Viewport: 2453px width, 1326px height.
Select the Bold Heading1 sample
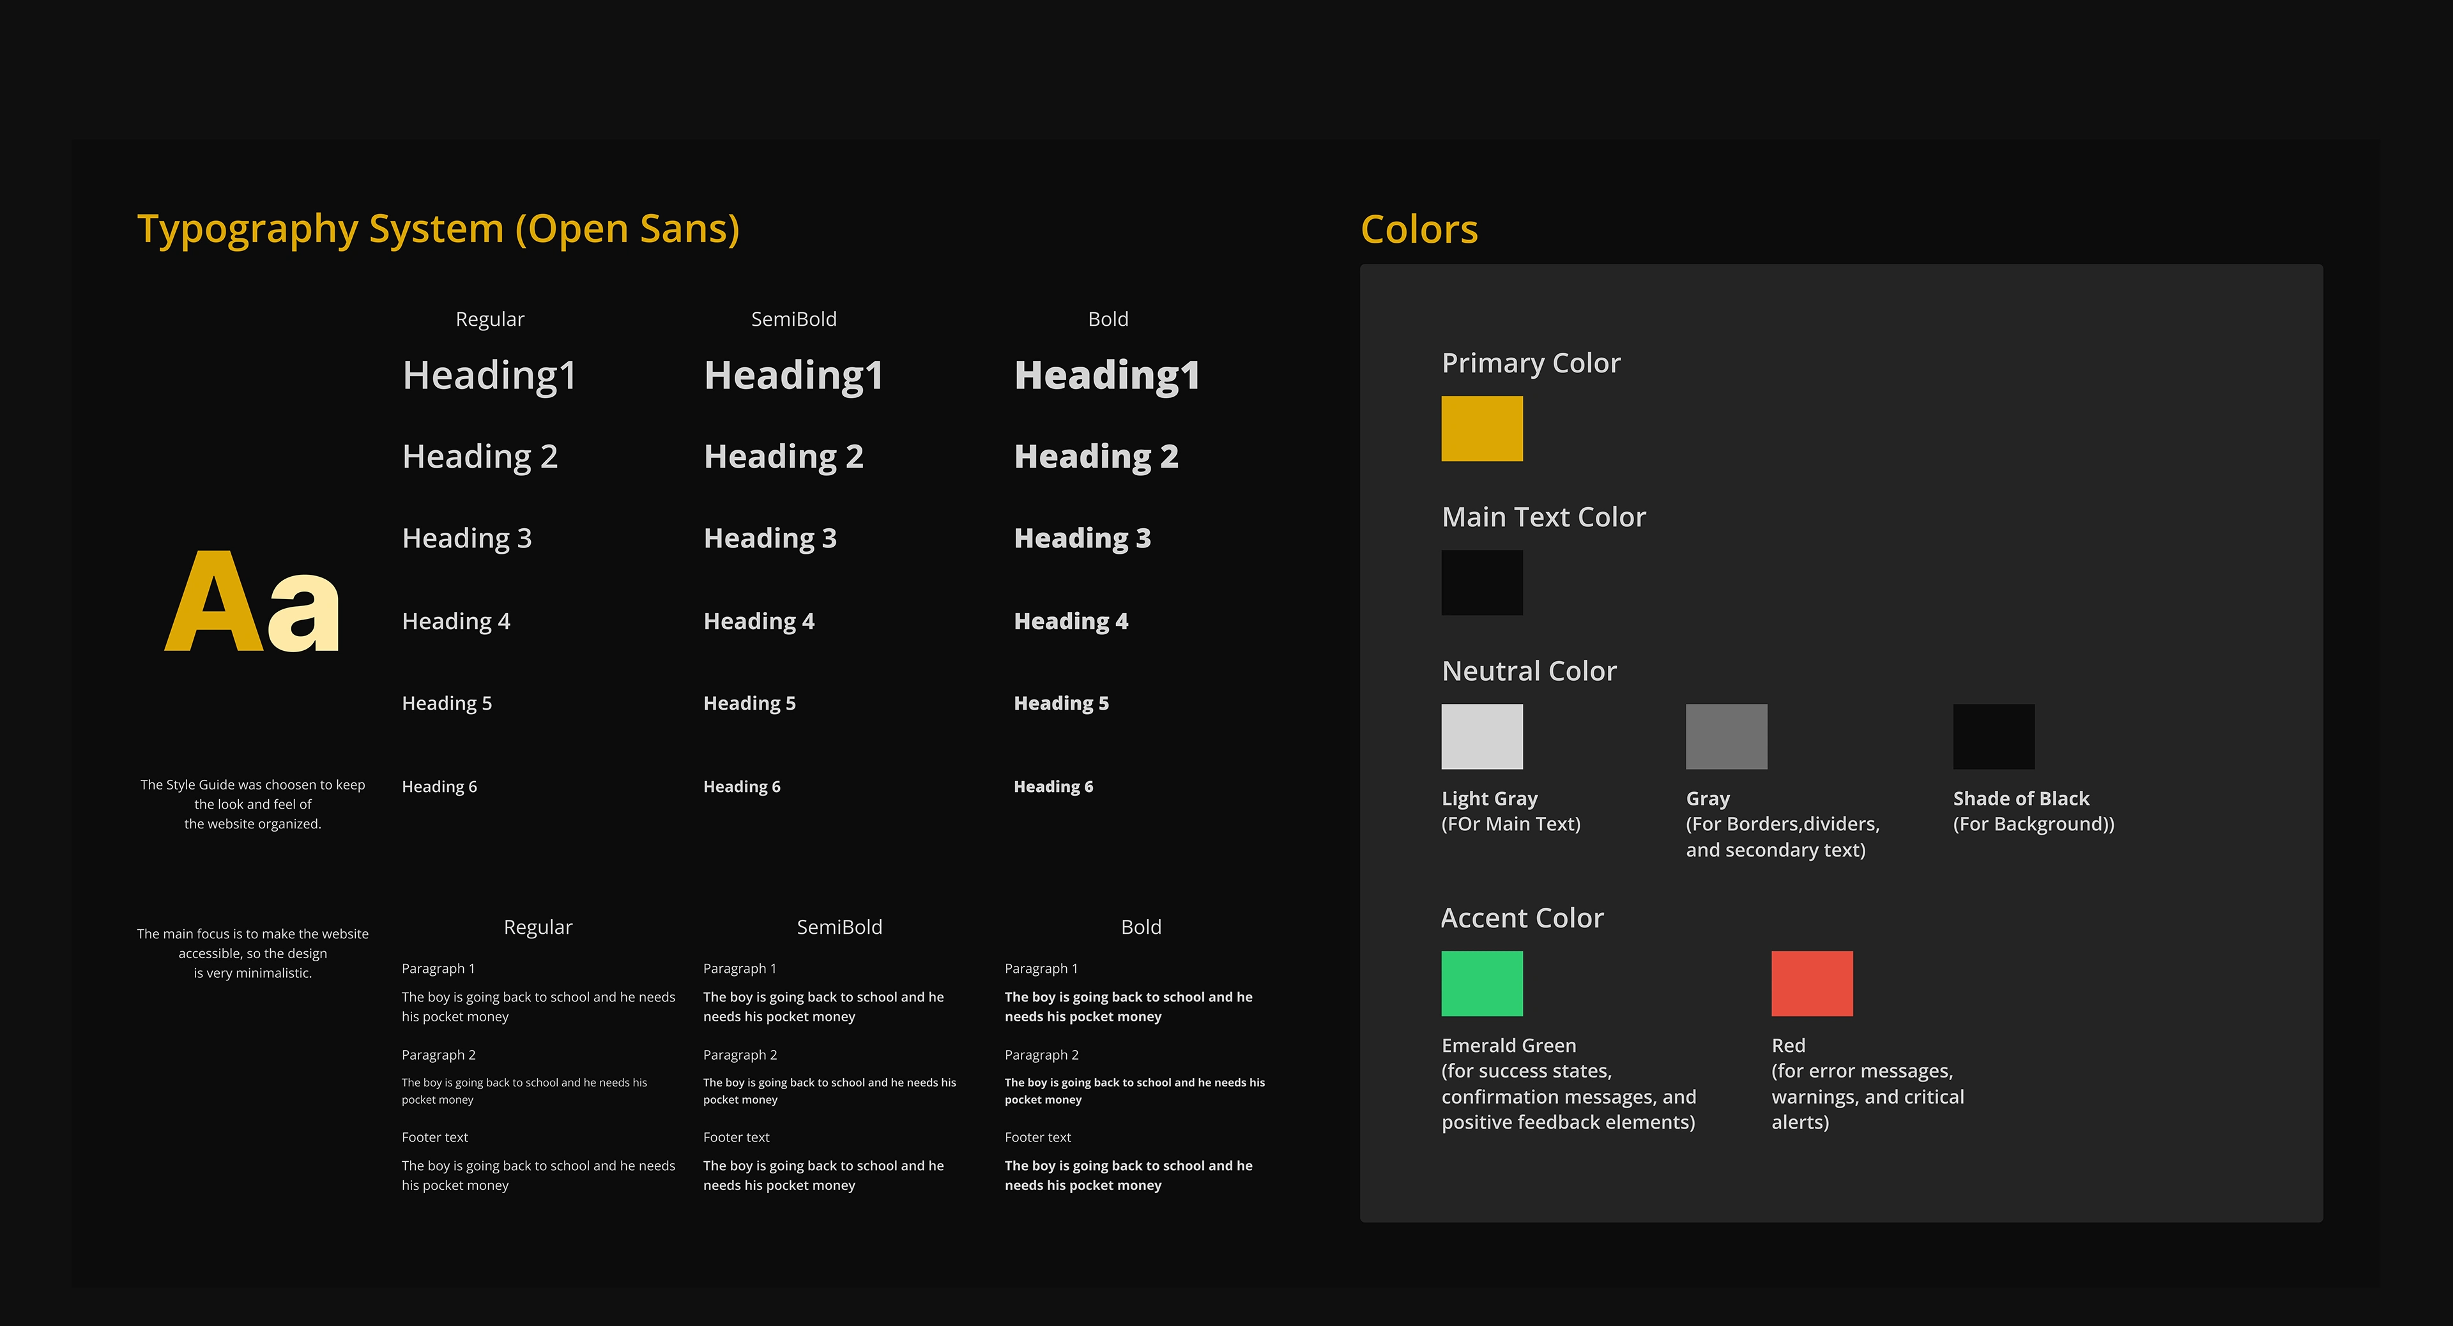(1106, 375)
